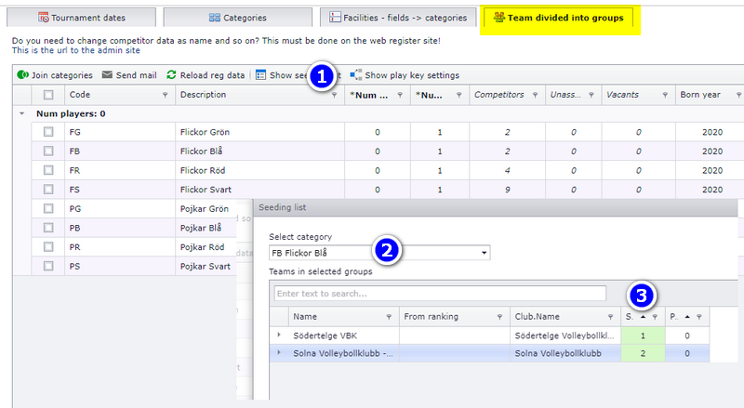
Task: Open the Vacants column filter icon
Action: coord(665,95)
